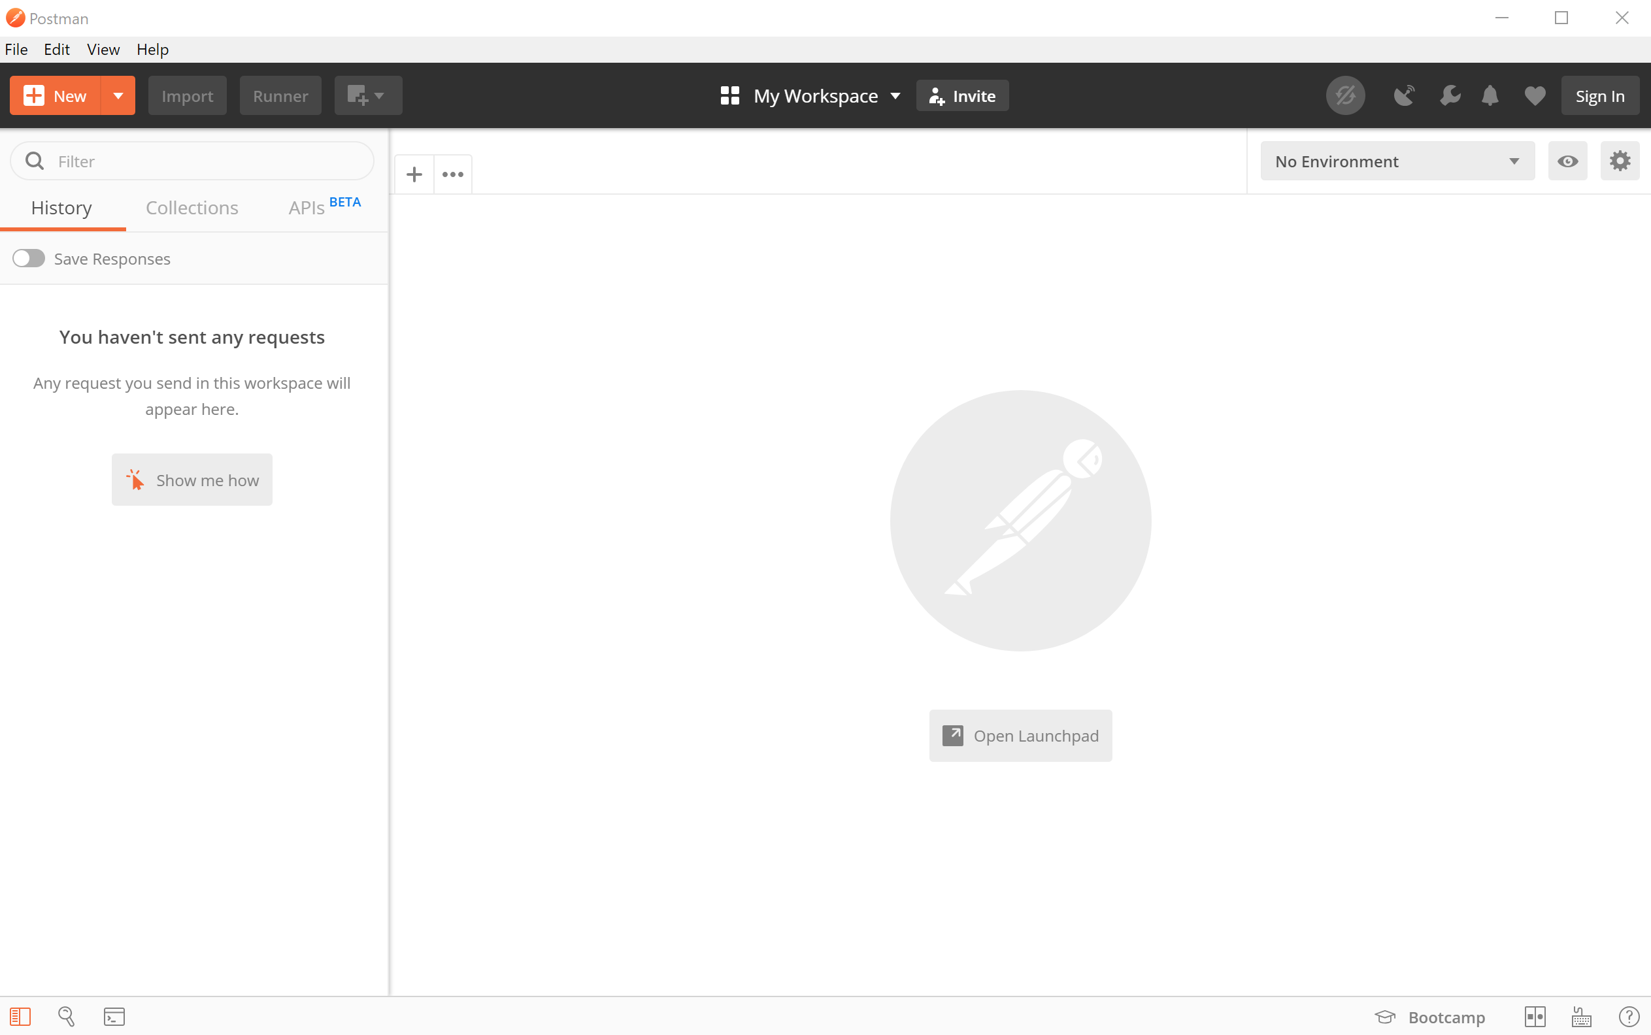This screenshot has width=1651, height=1035.
Task: Open the keyboard shortcuts icon
Action: point(1581,1017)
